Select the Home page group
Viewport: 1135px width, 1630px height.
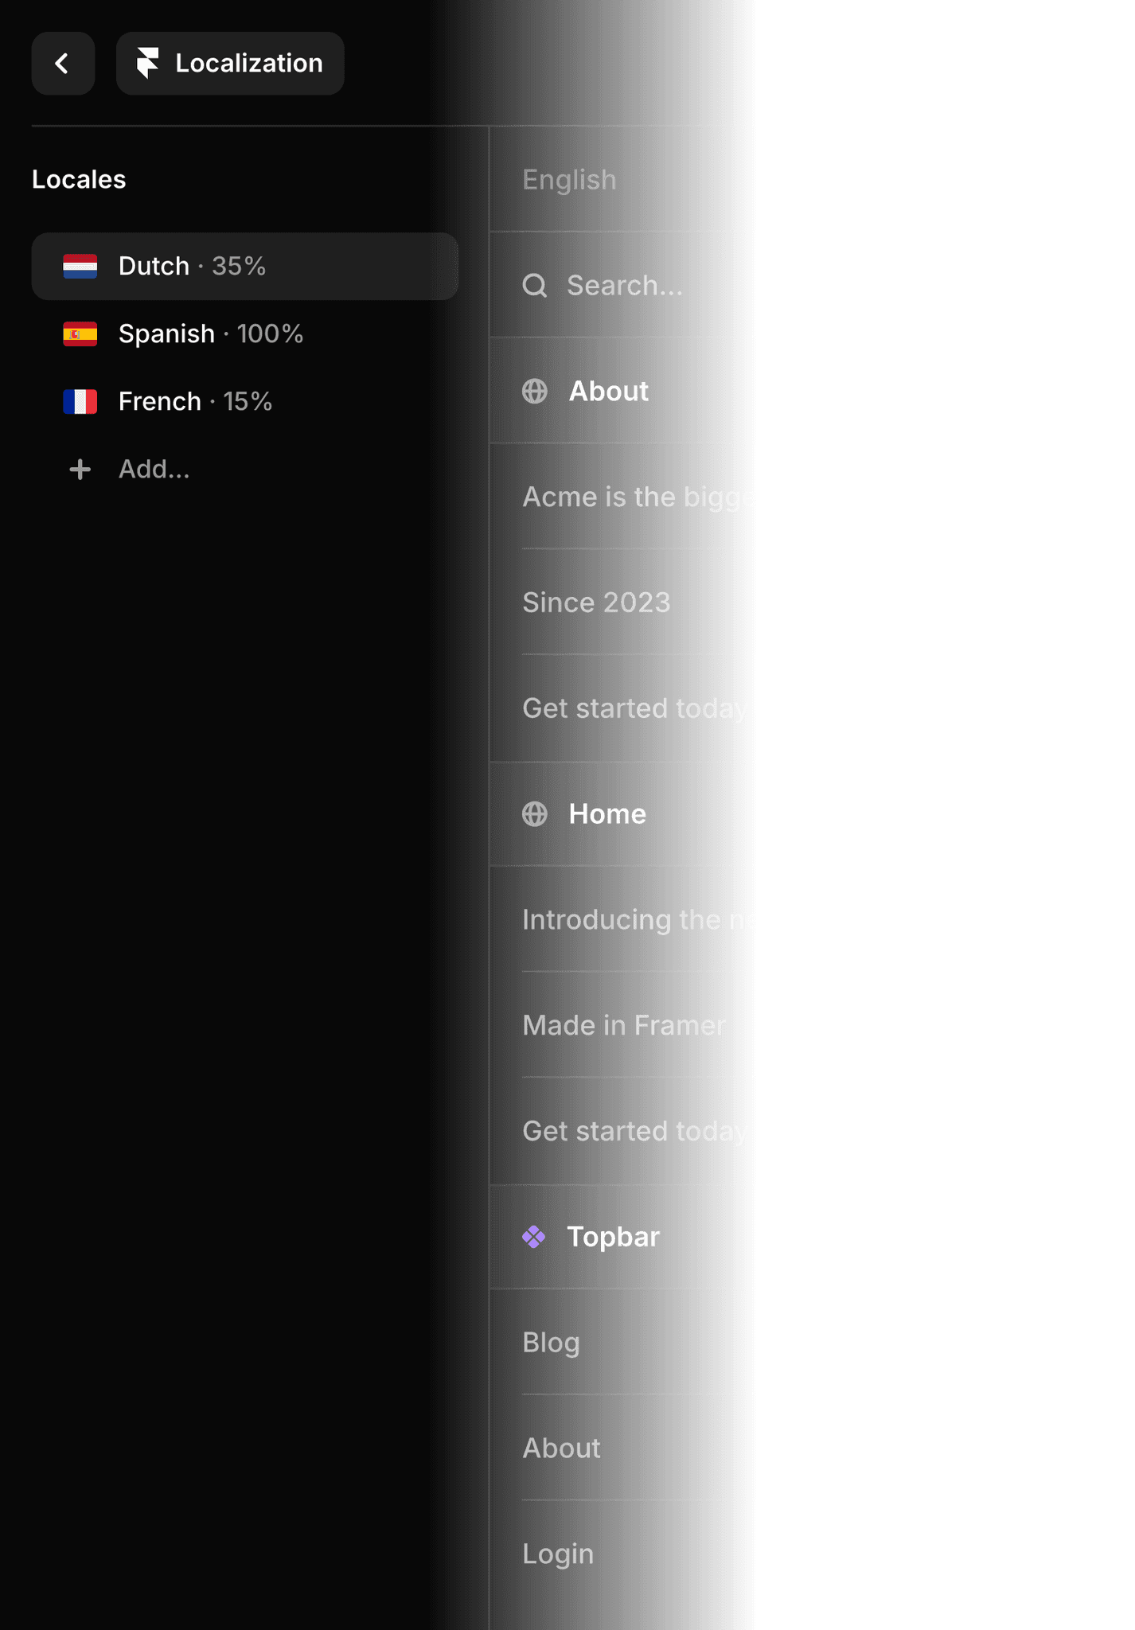coord(607,814)
